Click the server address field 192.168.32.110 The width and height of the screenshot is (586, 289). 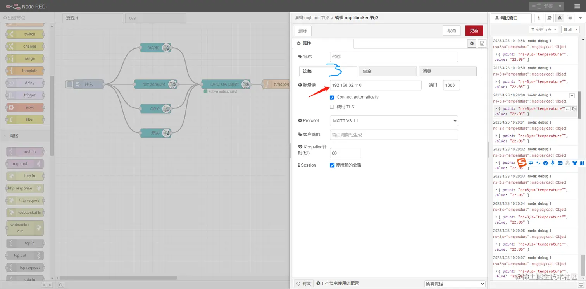(x=376, y=85)
